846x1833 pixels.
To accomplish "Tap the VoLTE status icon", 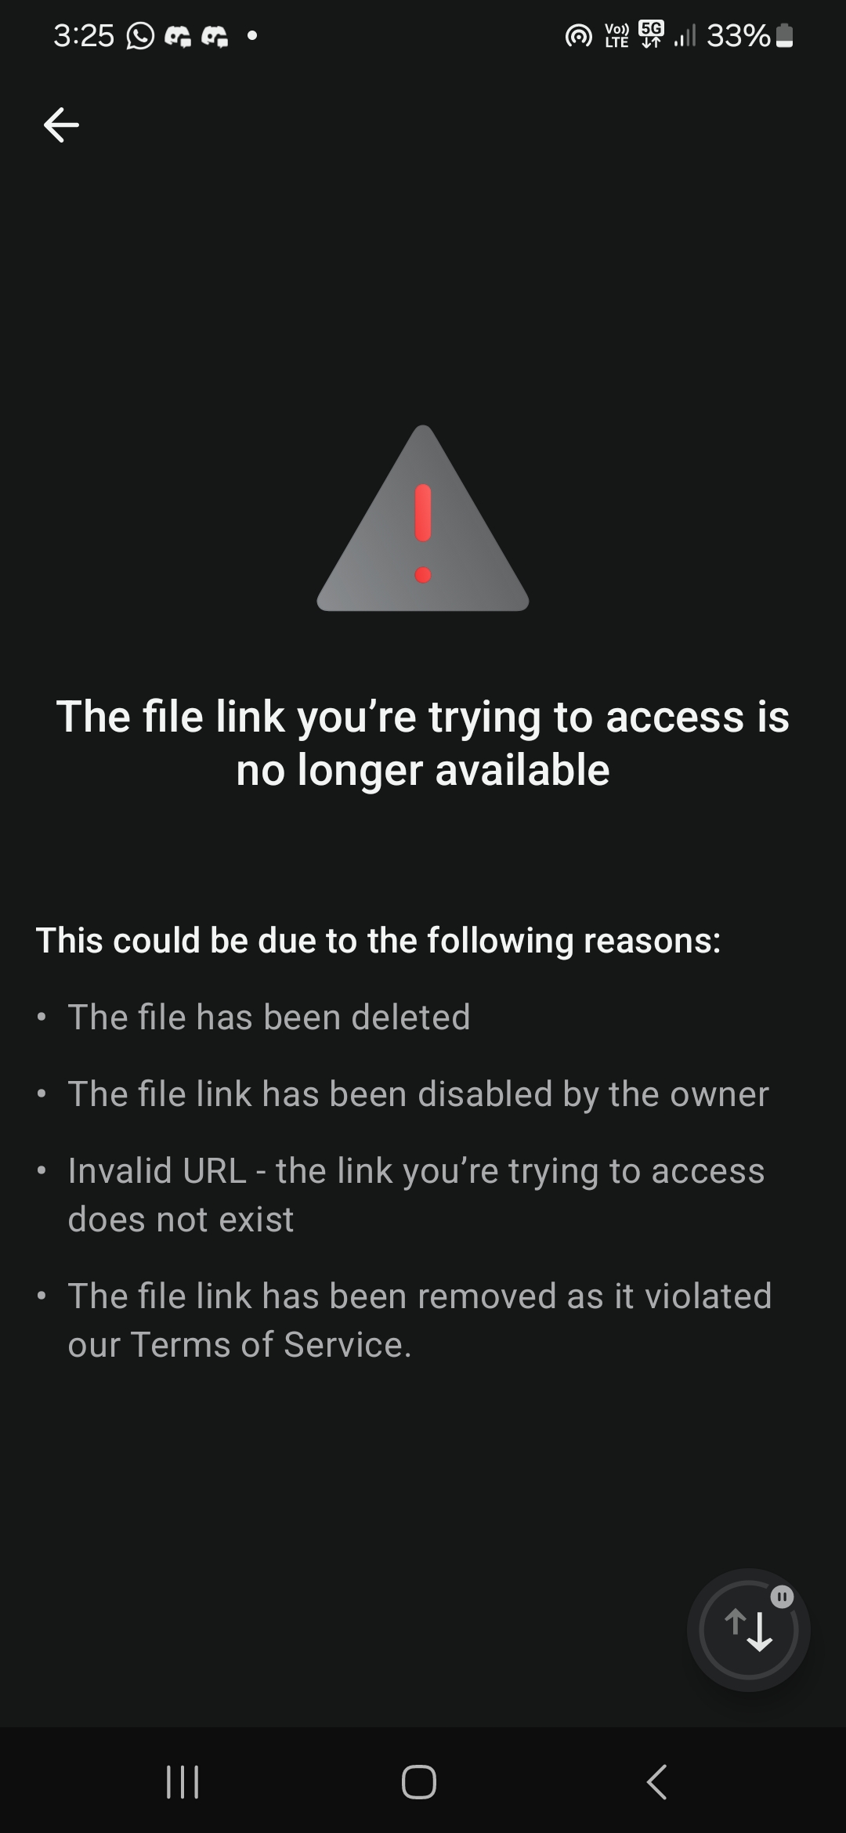I will [x=616, y=35].
